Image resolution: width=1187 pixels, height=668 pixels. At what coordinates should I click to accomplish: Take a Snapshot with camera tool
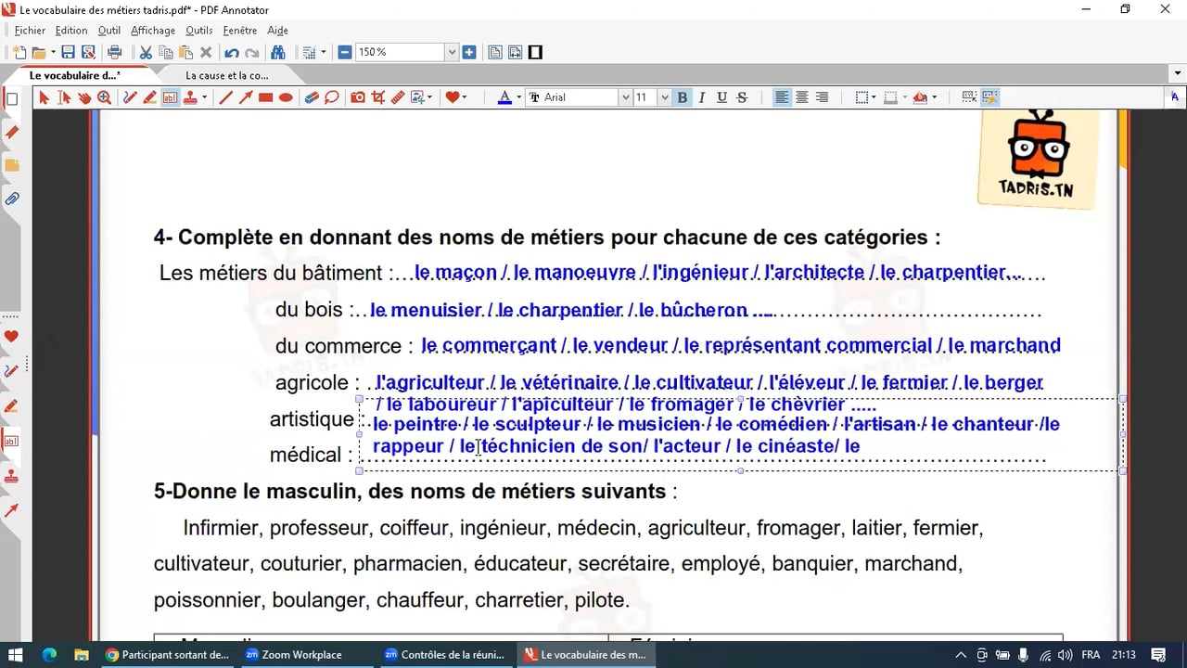(358, 97)
